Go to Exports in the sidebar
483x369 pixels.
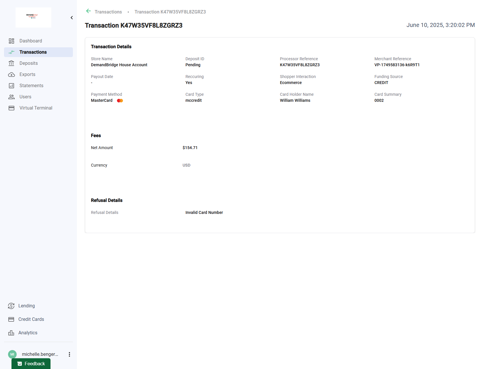pyautogui.click(x=38, y=75)
